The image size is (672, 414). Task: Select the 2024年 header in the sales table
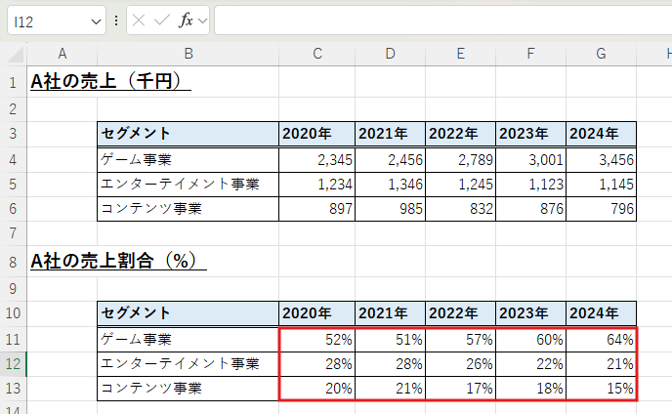pos(601,134)
